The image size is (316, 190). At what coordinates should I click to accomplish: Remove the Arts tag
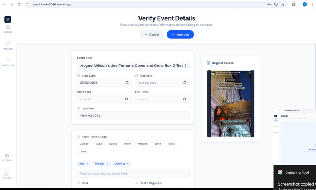[87, 164]
